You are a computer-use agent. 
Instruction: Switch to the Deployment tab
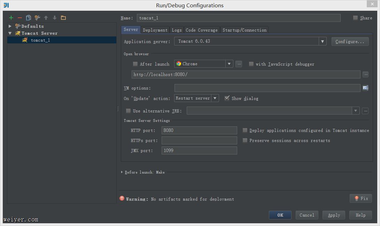(x=155, y=30)
